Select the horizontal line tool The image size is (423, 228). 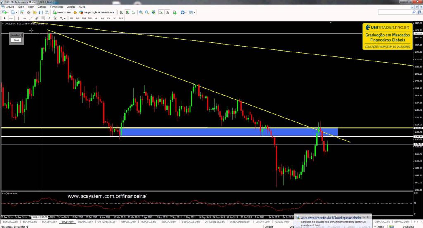tap(24, 18)
